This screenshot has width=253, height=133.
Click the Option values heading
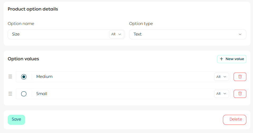(23, 59)
